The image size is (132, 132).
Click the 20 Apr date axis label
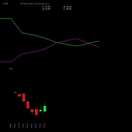27,126
